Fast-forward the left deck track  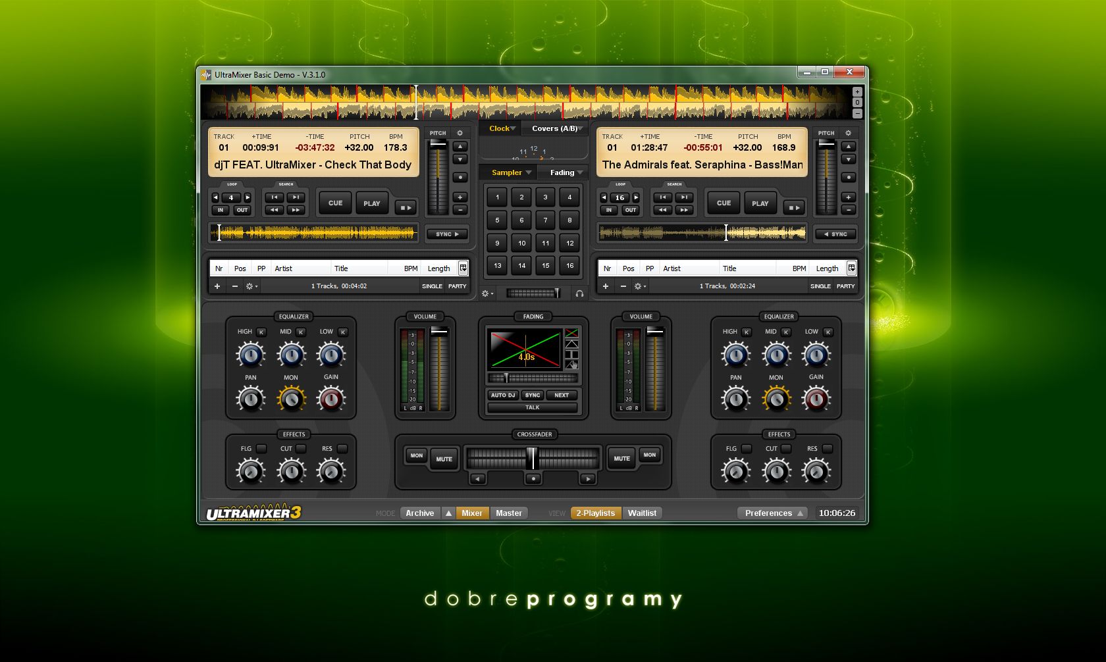pyautogui.click(x=296, y=210)
